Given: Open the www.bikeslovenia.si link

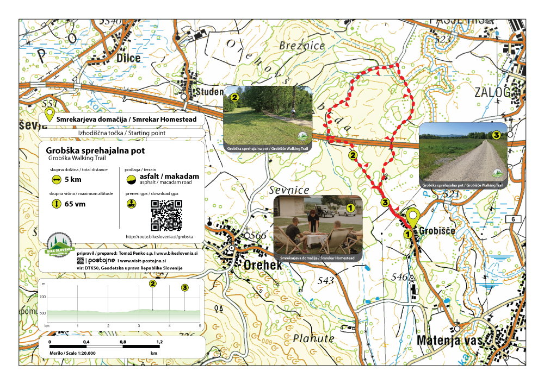Looking at the screenshot, I should [176, 253].
